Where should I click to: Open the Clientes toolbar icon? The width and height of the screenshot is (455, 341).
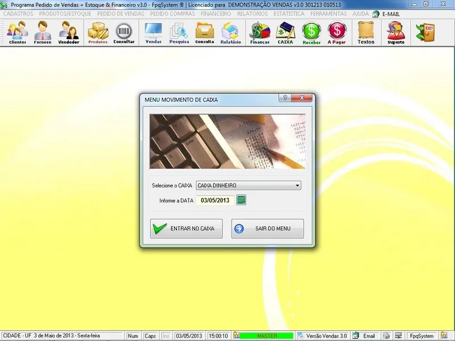coord(17,32)
